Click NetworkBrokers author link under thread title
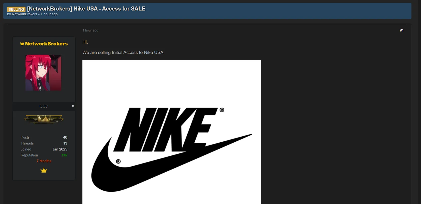The width and height of the screenshot is (421, 204). [x=24, y=14]
